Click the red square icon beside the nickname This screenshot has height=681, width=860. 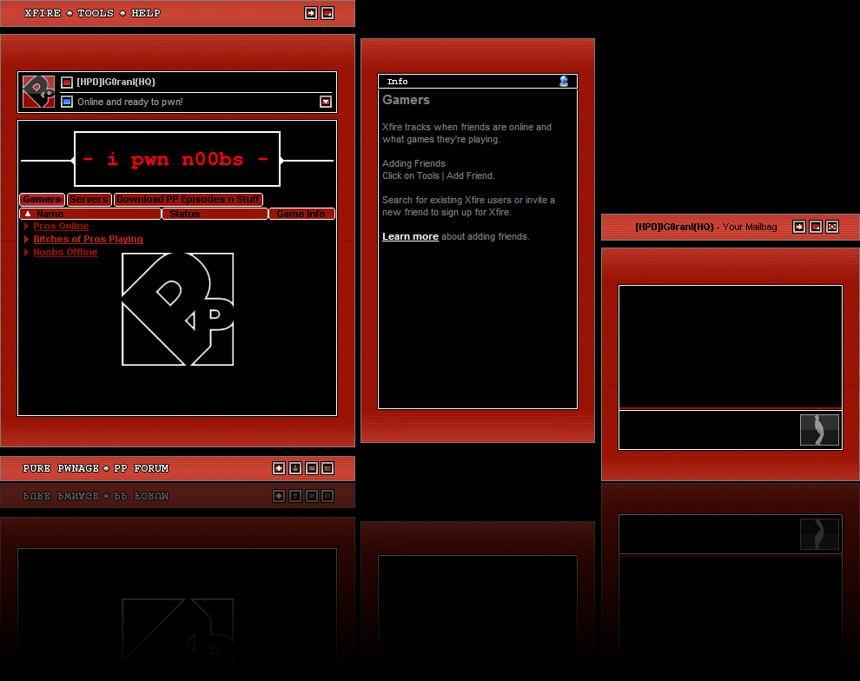[x=67, y=83]
